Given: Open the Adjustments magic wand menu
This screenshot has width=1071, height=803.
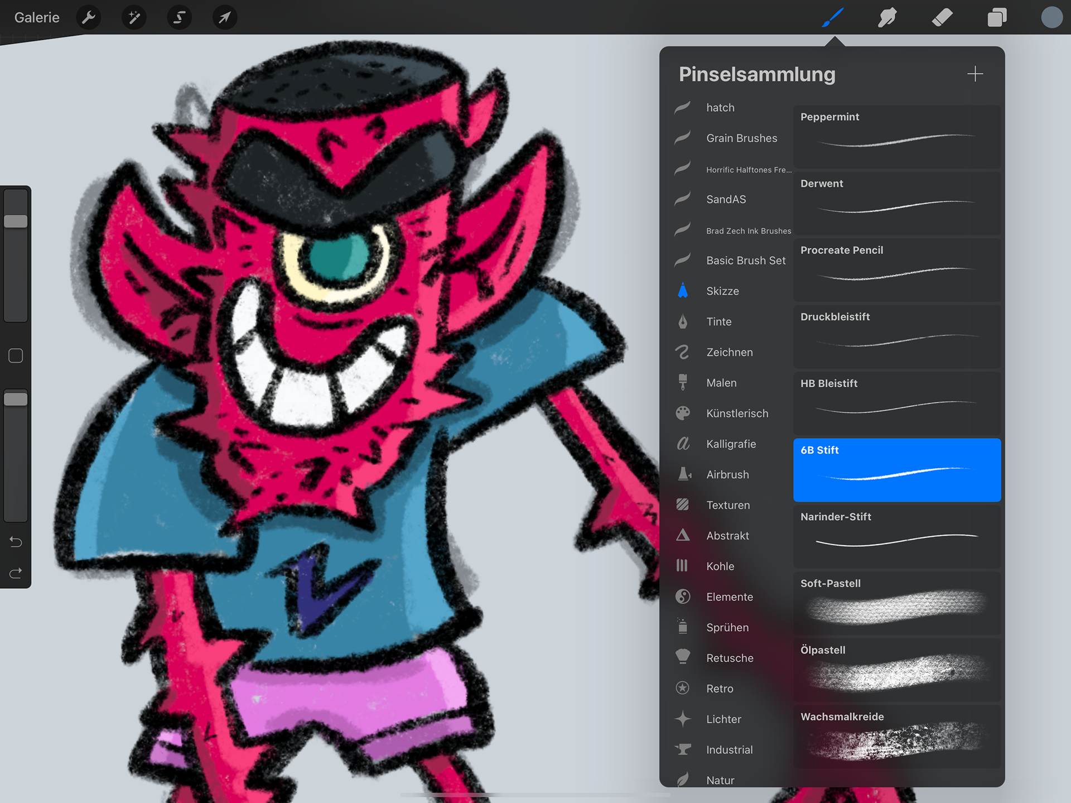Looking at the screenshot, I should [x=134, y=17].
